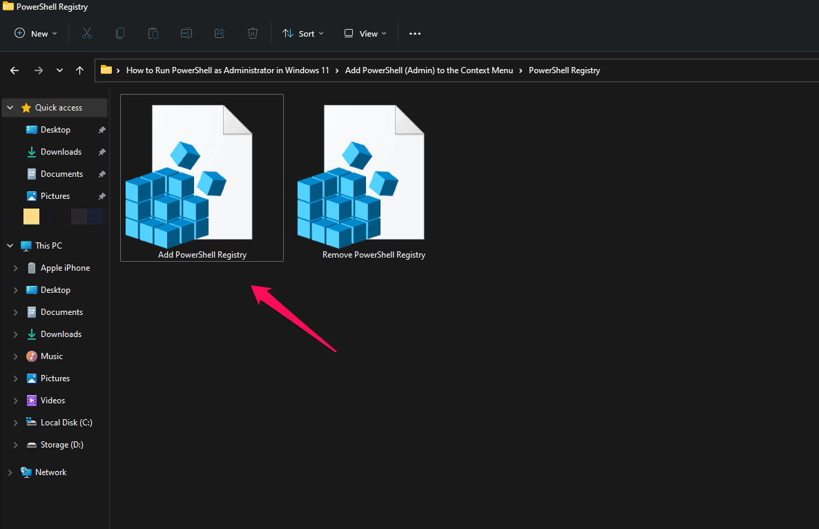
Task: Collapse the Quick access section
Action: 10,108
